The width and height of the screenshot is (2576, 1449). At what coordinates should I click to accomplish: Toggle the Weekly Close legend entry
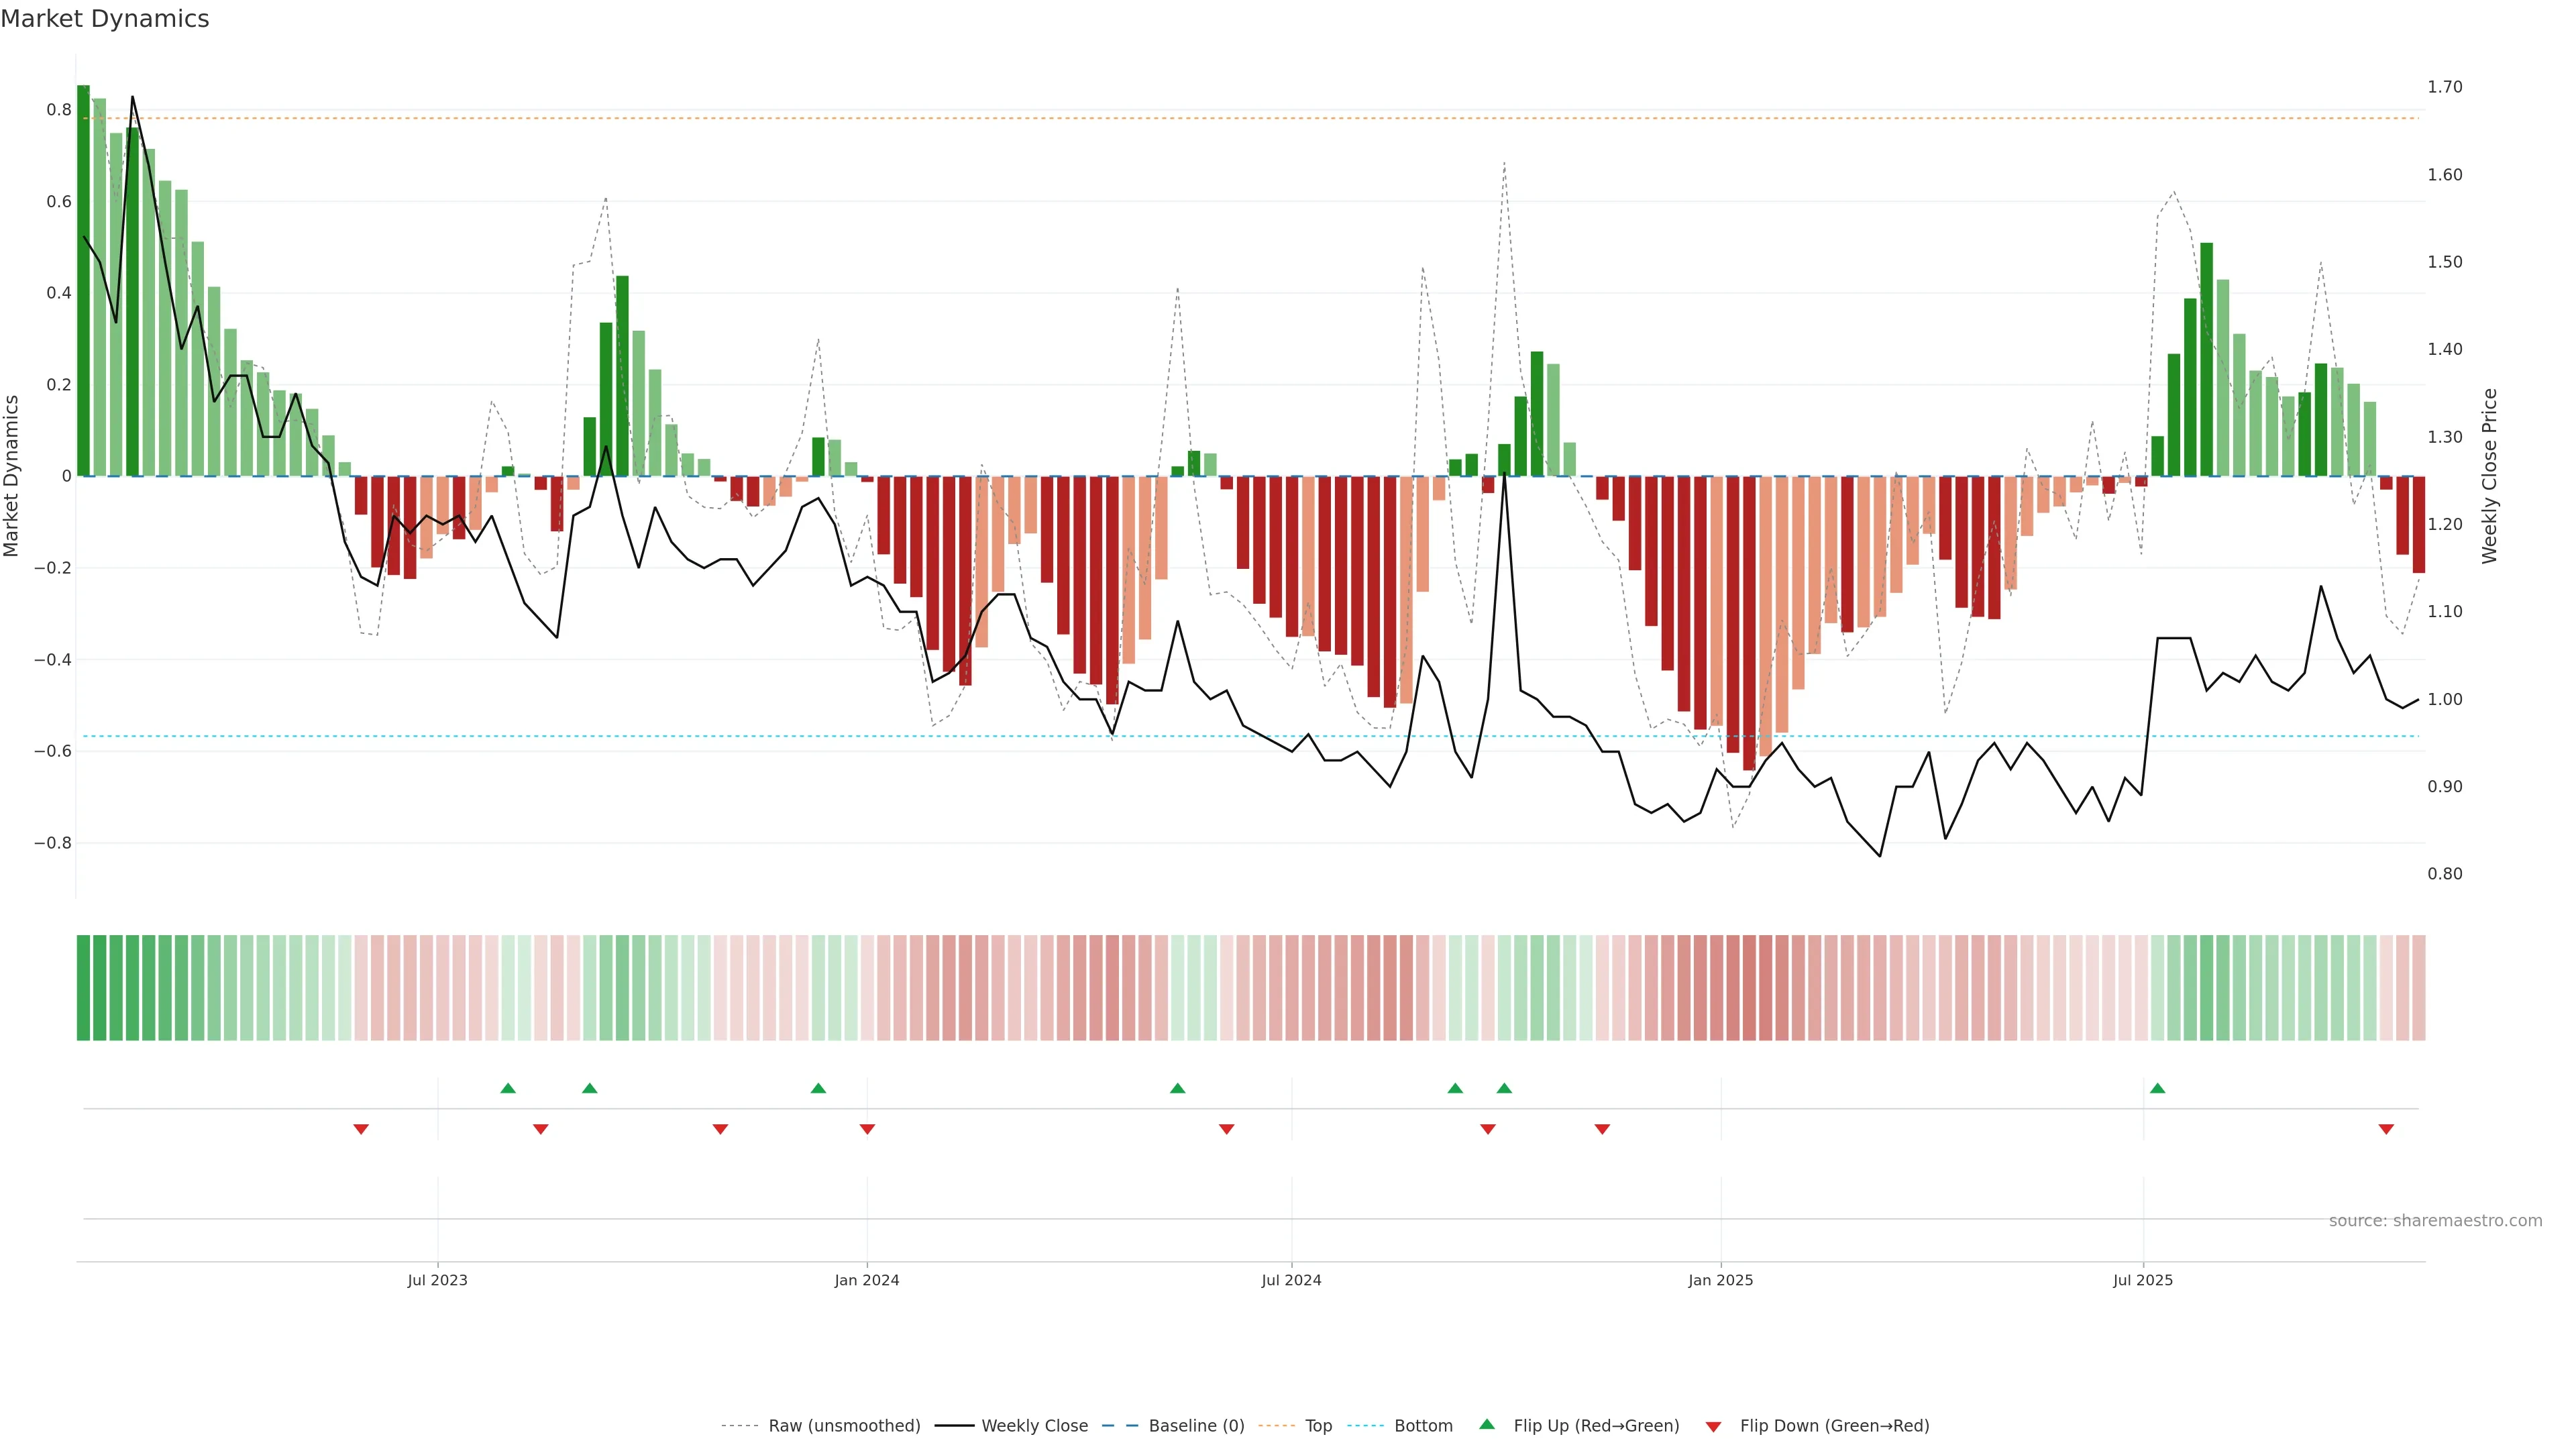tap(1034, 1426)
